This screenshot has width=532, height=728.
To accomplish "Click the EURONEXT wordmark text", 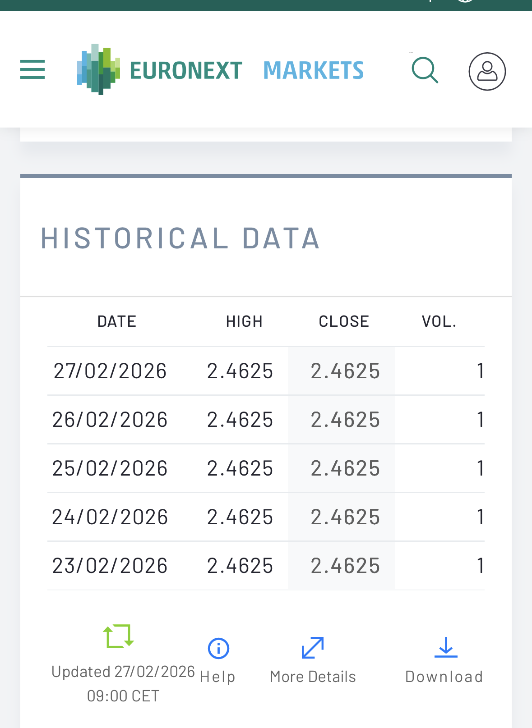I will point(186,71).
